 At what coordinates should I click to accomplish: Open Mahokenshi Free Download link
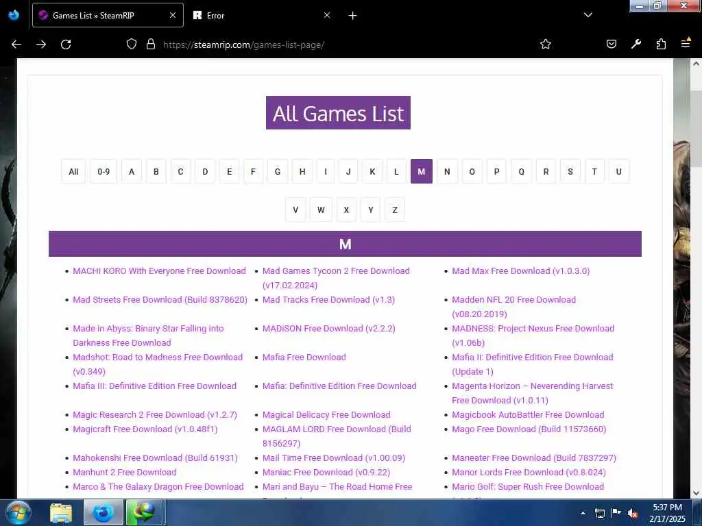click(156, 458)
